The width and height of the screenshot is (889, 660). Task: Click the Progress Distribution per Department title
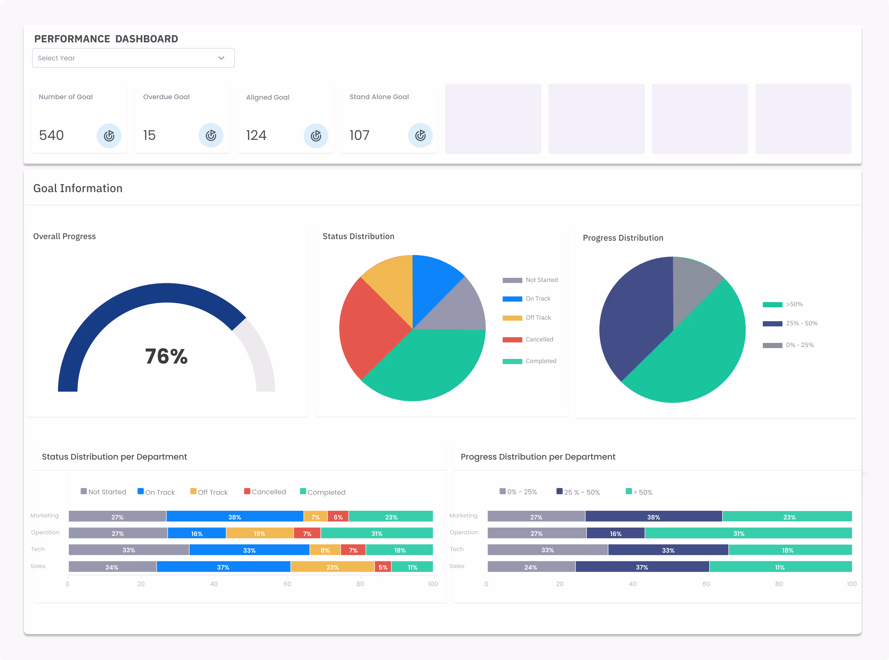[538, 457]
